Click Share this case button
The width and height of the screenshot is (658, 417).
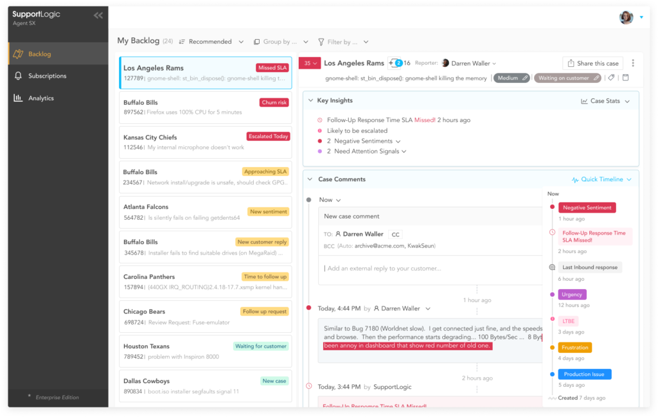click(x=593, y=64)
